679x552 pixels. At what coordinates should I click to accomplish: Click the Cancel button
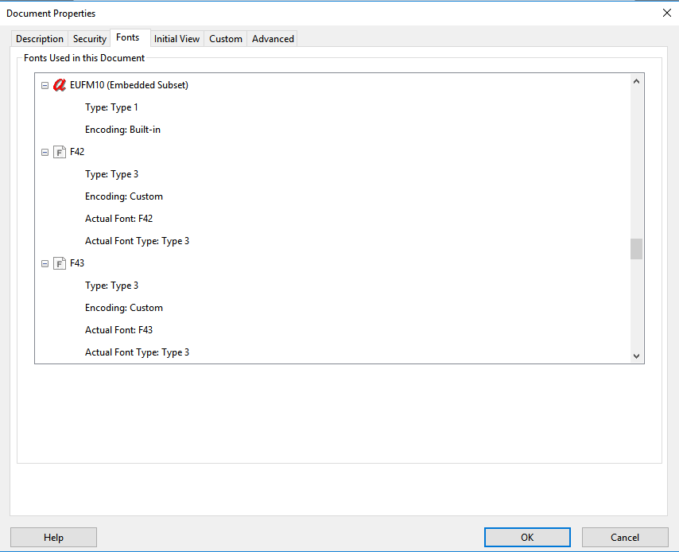(x=627, y=537)
